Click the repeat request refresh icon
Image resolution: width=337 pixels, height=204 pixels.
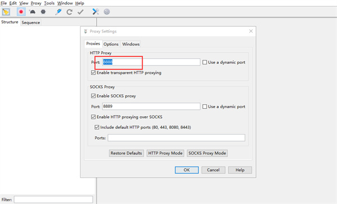pos(69,12)
